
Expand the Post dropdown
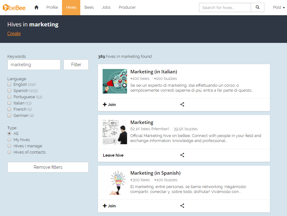coord(279,7)
